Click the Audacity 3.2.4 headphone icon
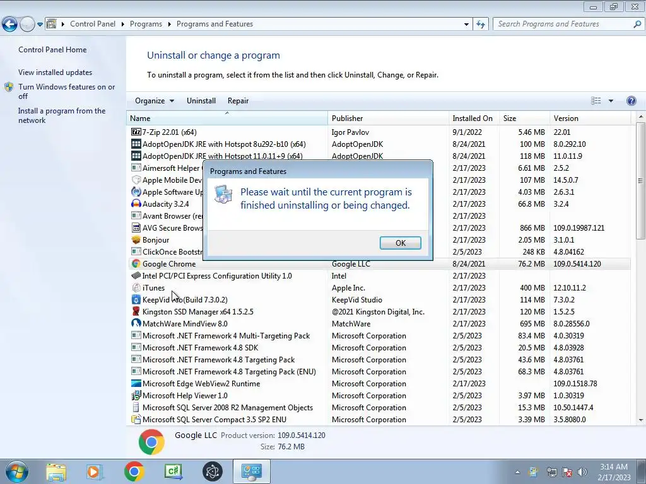 (136, 204)
